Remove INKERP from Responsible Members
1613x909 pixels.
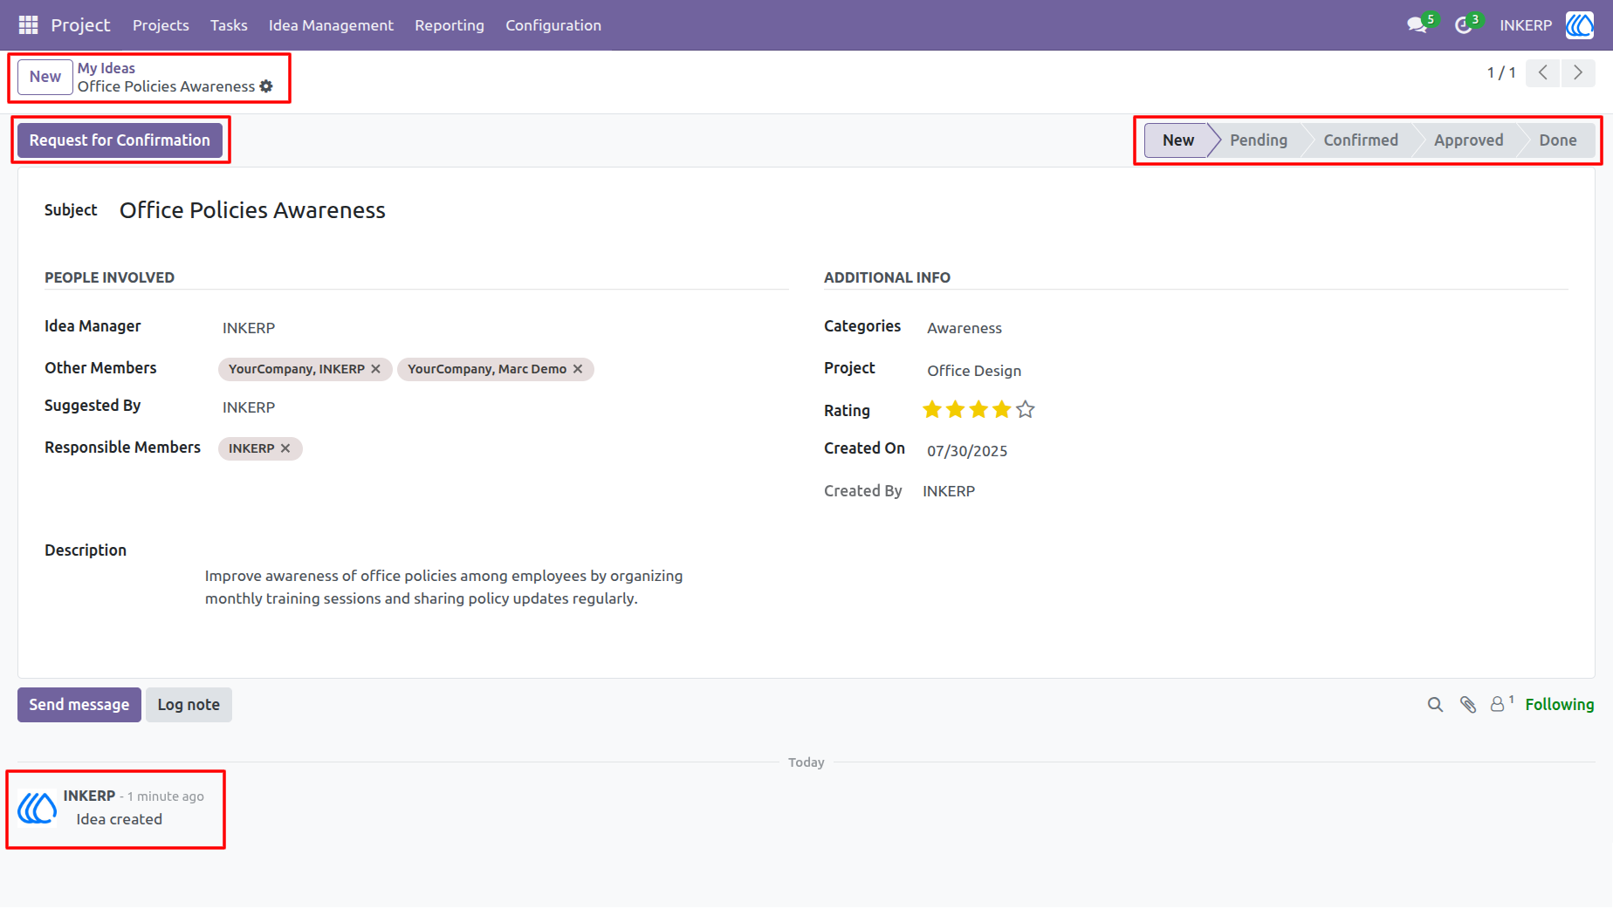(x=285, y=448)
